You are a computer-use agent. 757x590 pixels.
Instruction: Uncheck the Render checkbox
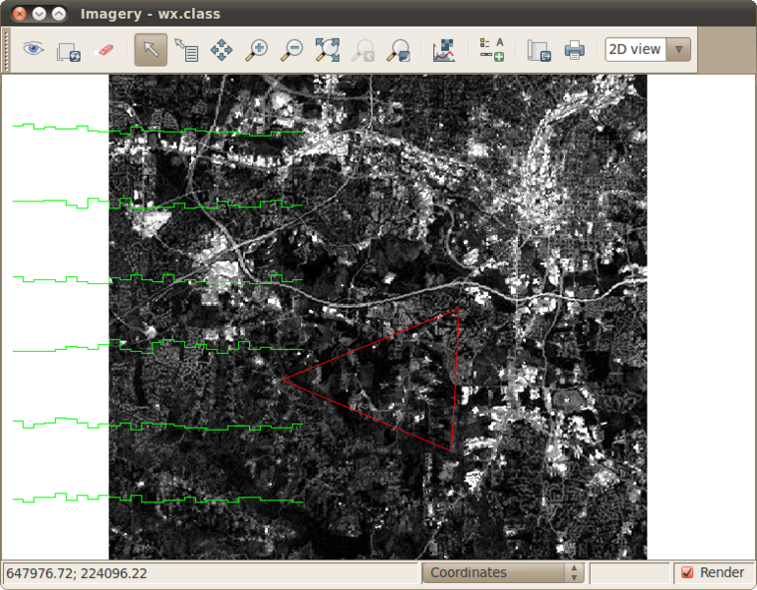point(687,572)
